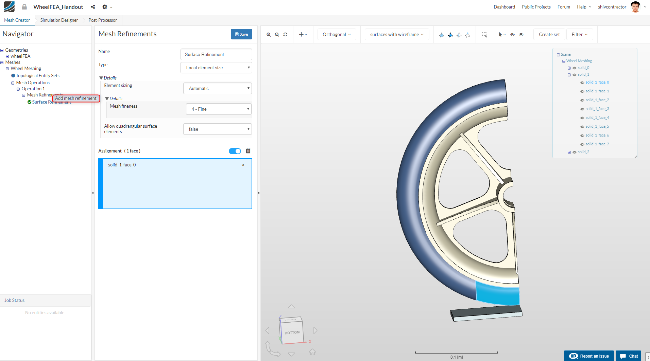The image size is (650, 361).
Task: Click the Create set button
Action: pos(549,35)
